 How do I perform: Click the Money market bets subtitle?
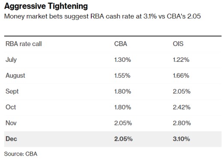point(102,16)
